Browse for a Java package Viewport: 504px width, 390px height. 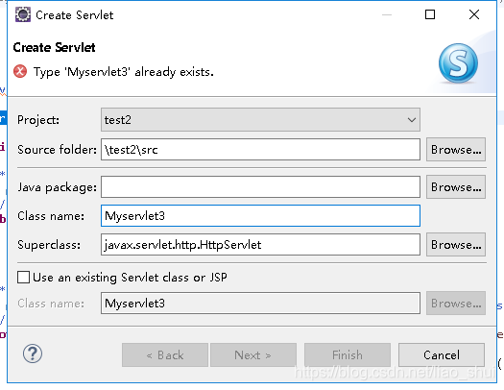[x=456, y=186]
